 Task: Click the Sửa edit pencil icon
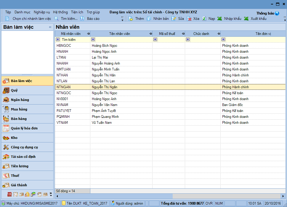click(174, 19)
